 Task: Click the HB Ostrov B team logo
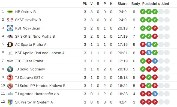click(x=10, y=12)
